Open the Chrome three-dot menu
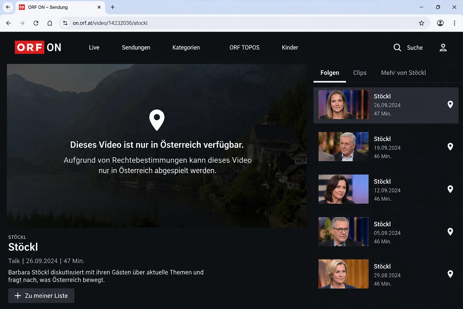Image resolution: width=463 pixels, height=309 pixels. pyautogui.click(x=455, y=23)
